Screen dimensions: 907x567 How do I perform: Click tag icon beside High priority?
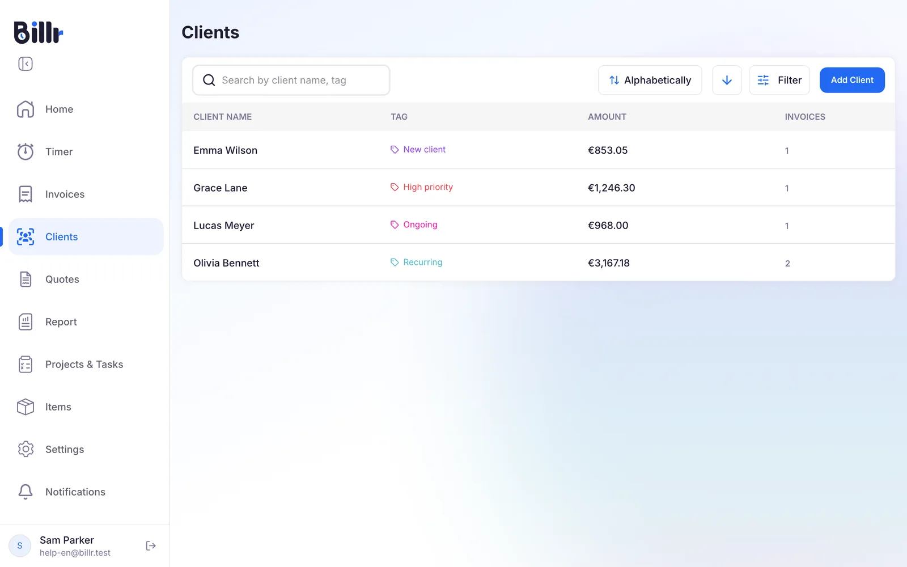click(395, 187)
